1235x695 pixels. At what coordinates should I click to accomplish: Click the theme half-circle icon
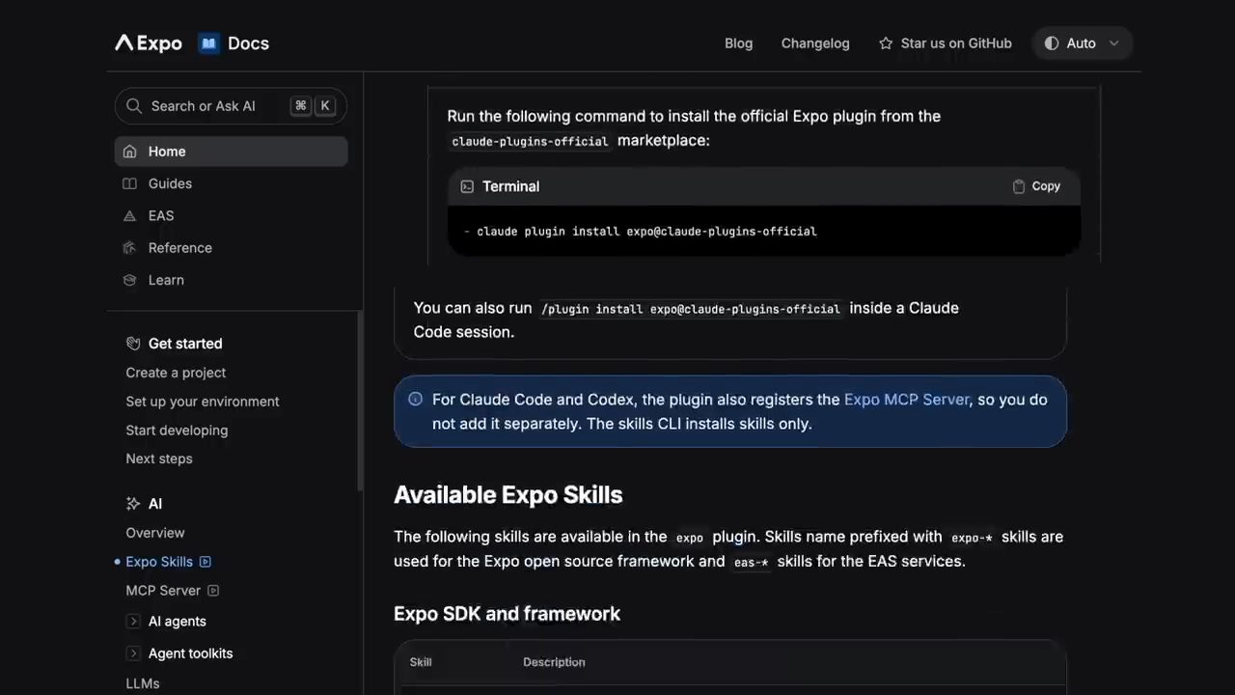[x=1052, y=43]
